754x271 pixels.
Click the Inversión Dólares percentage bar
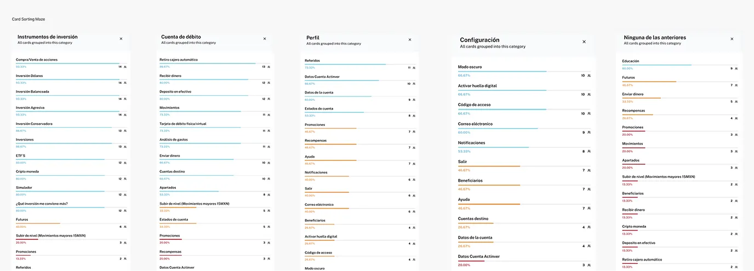[68, 80]
